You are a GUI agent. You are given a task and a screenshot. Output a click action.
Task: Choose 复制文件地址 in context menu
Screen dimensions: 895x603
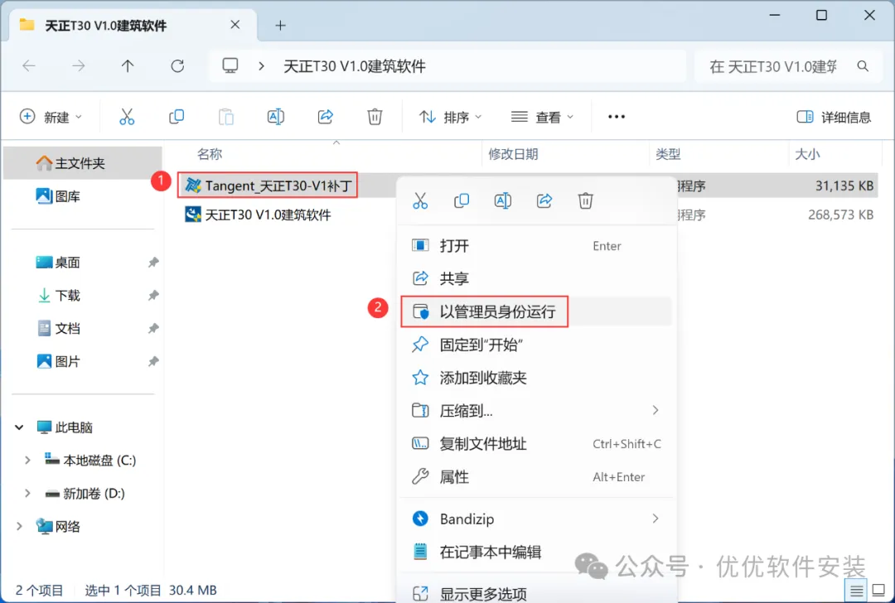pos(536,444)
